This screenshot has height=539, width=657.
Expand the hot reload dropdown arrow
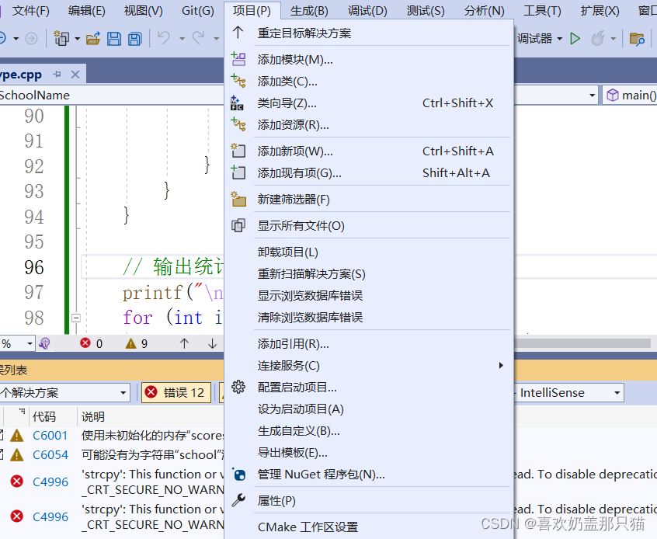click(613, 39)
